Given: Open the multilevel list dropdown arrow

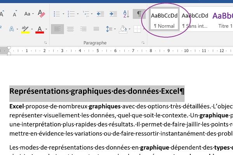Looking at the screenshot, I should click(x=92, y=14).
